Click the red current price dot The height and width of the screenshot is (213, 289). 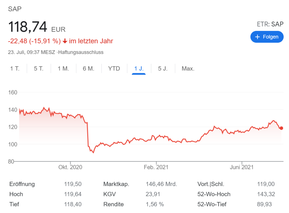point(281,128)
